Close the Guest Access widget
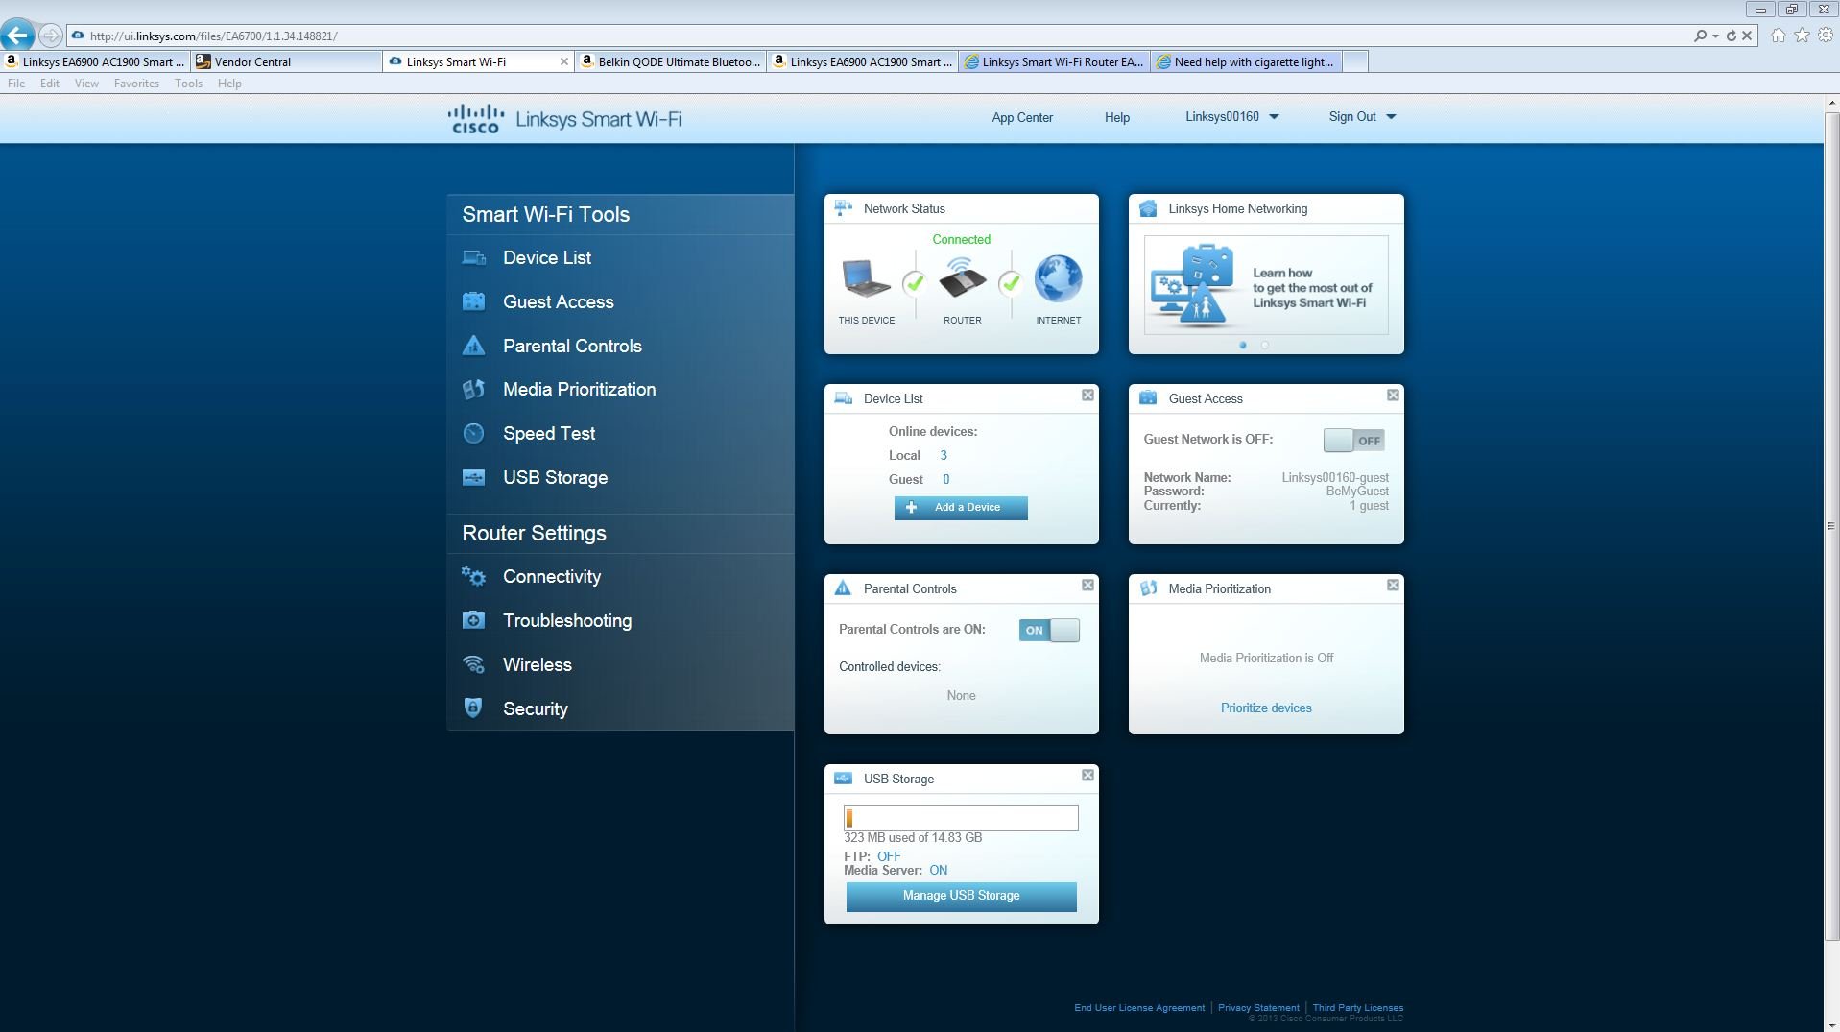The image size is (1840, 1032). (1393, 396)
